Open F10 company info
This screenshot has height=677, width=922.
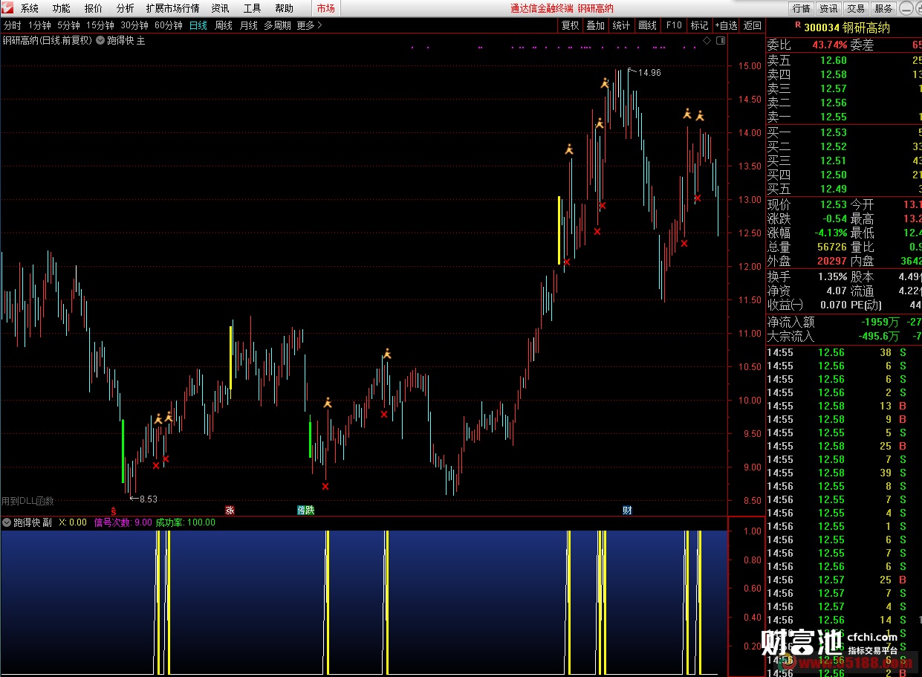(673, 25)
